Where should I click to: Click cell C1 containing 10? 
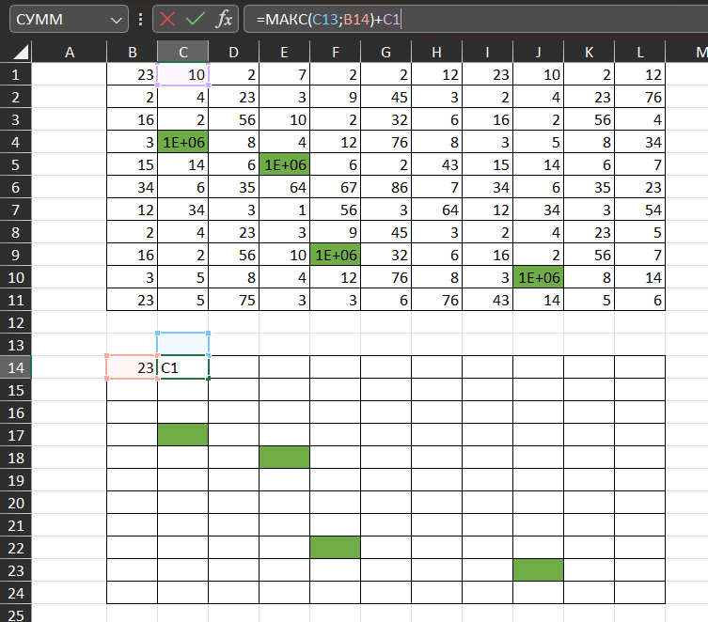click(x=182, y=74)
